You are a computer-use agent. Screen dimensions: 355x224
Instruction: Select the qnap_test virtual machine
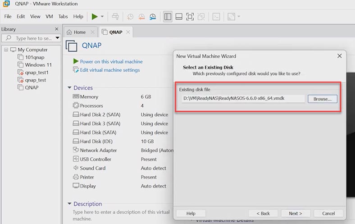point(35,80)
